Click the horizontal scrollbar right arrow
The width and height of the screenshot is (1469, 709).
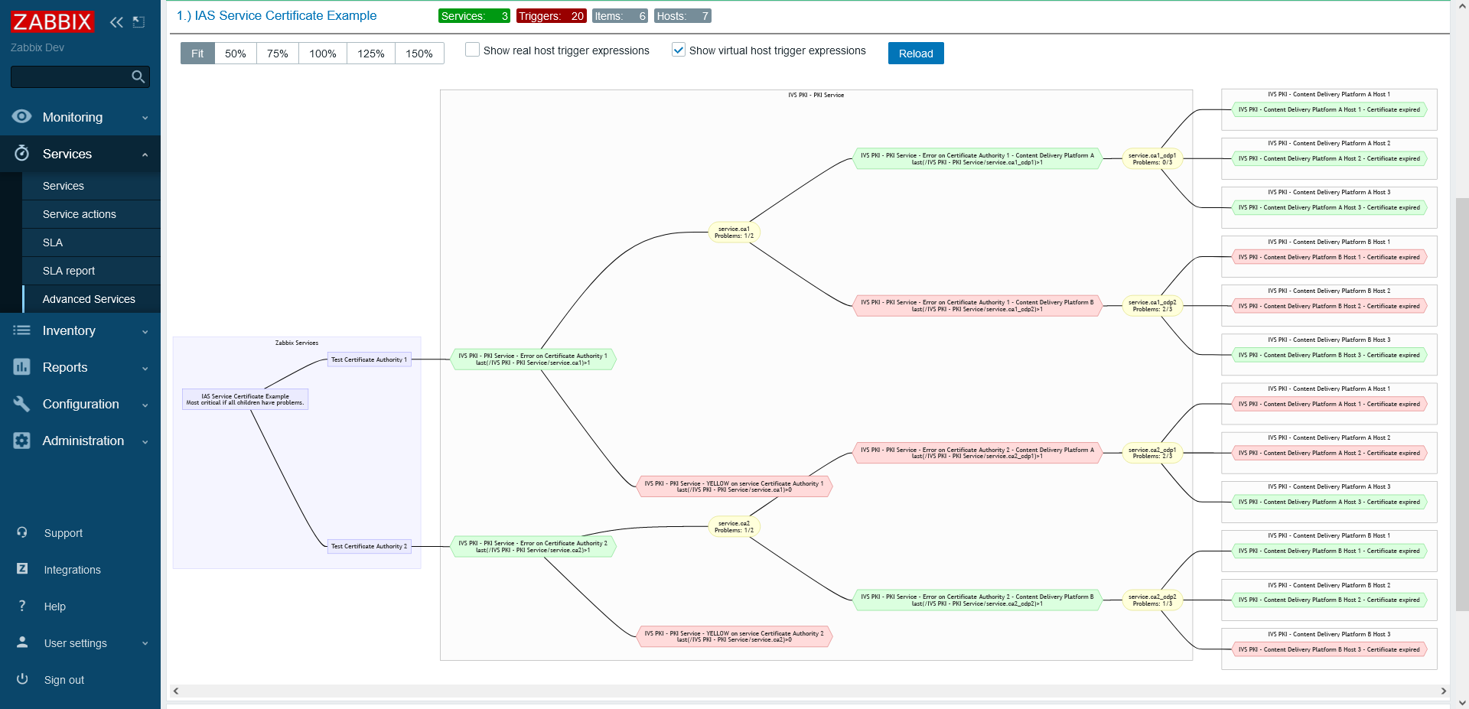point(1444,691)
